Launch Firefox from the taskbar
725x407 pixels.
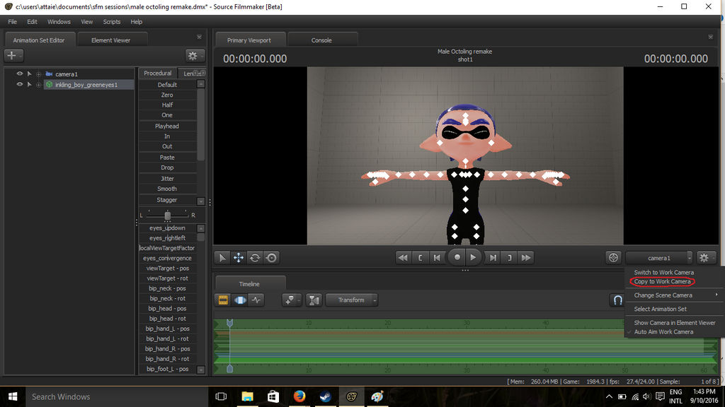299,396
